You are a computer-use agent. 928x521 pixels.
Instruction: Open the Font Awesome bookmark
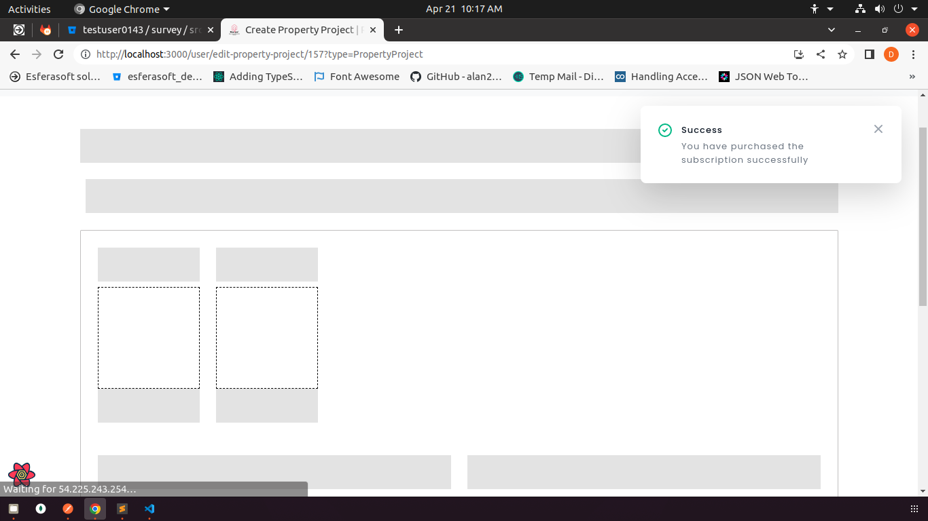pyautogui.click(x=357, y=77)
